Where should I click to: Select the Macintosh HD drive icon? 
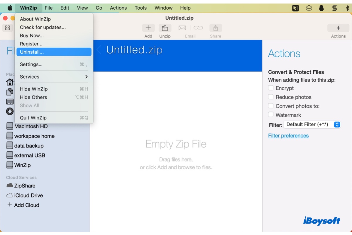pos(10,127)
